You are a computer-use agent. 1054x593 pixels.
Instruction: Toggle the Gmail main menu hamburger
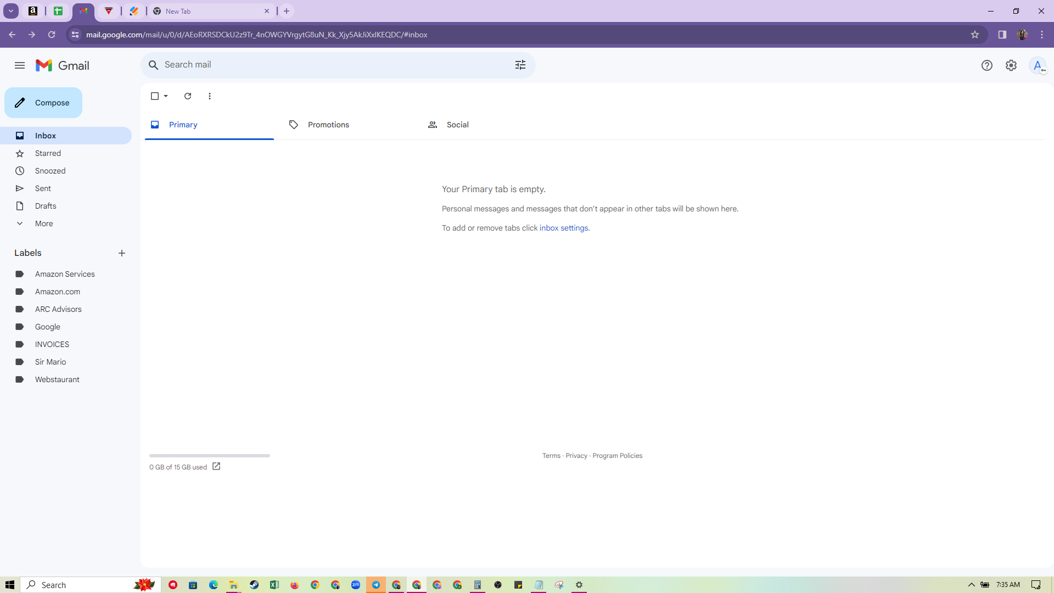click(x=20, y=65)
